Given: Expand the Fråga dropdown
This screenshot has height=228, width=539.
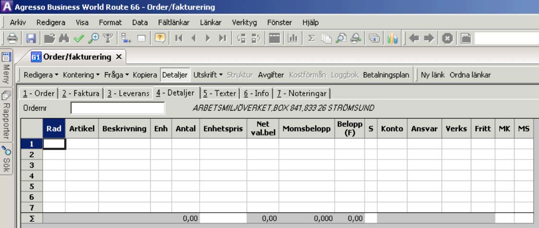Looking at the screenshot, I should (x=116, y=75).
